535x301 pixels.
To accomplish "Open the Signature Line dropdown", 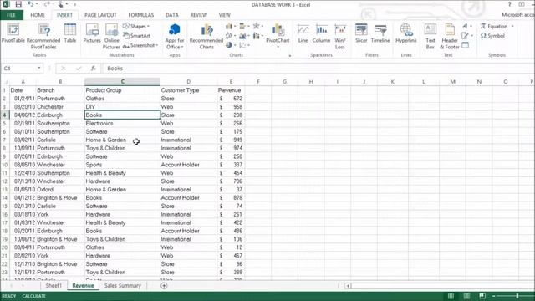I will coord(466,35).
